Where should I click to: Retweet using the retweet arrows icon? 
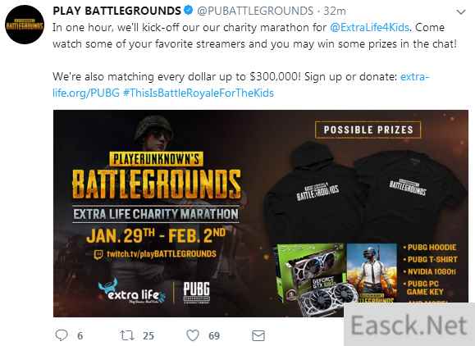127,335
